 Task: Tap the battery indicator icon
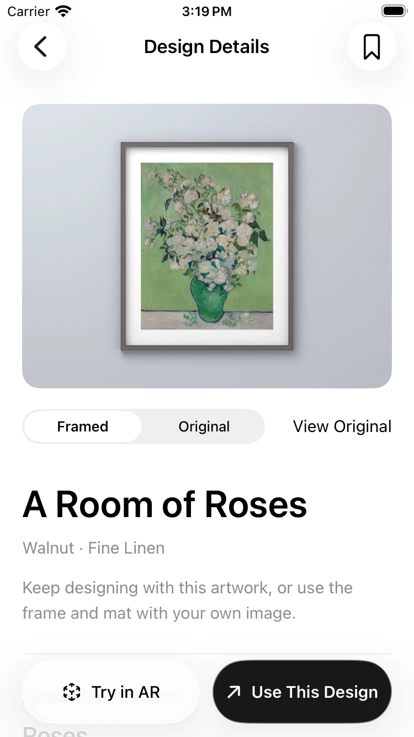394,11
